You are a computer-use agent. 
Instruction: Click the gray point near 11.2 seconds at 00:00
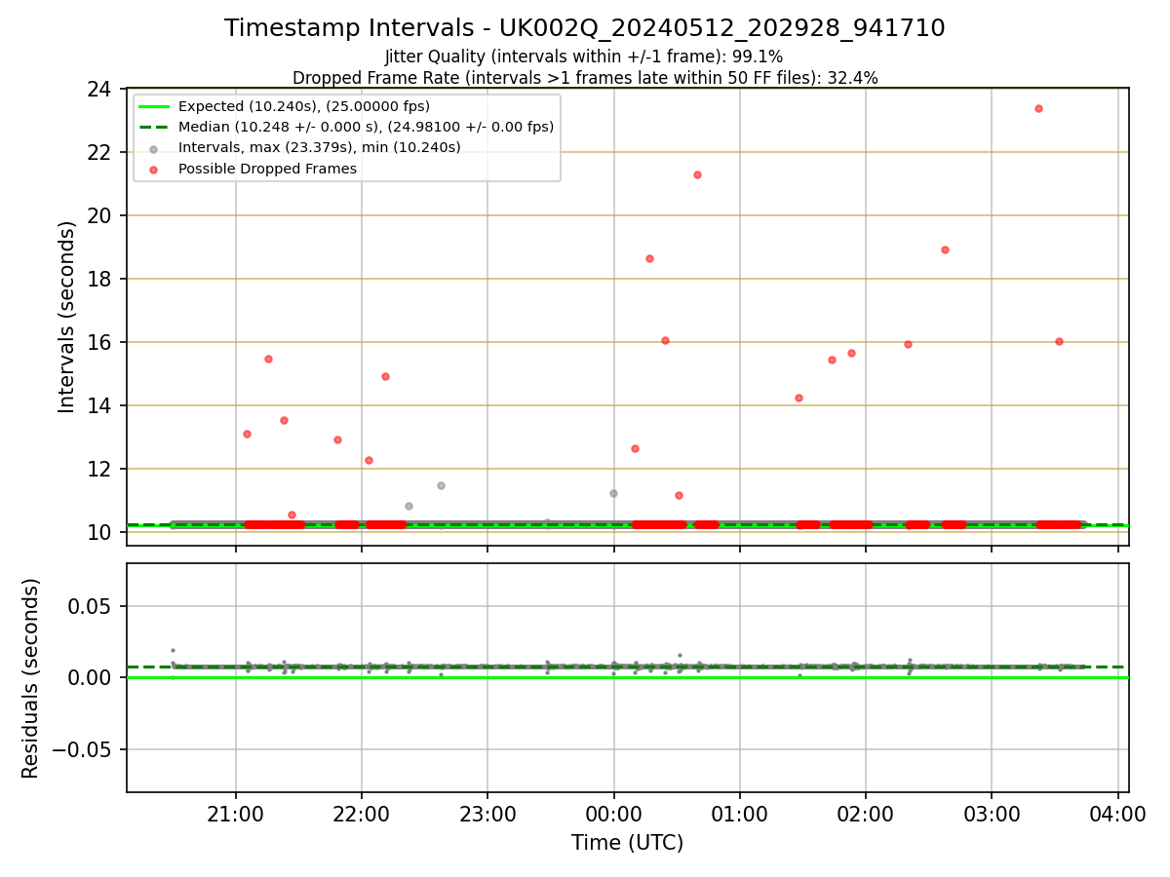[613, 493]
